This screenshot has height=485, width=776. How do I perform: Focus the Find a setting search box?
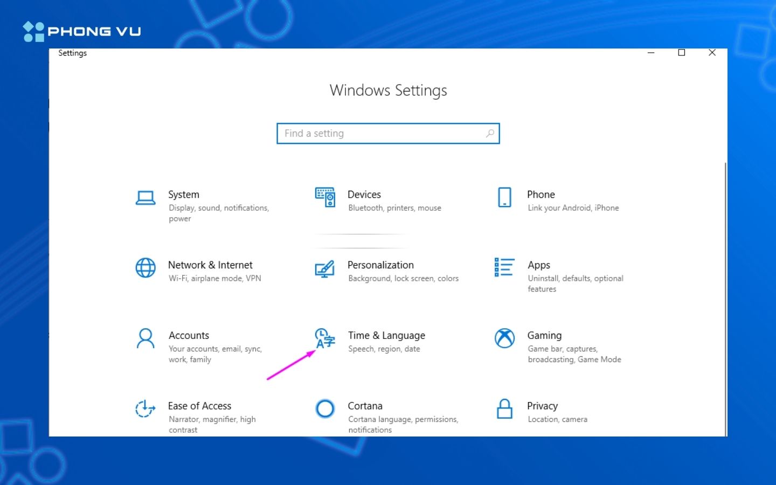coord(383,133)
